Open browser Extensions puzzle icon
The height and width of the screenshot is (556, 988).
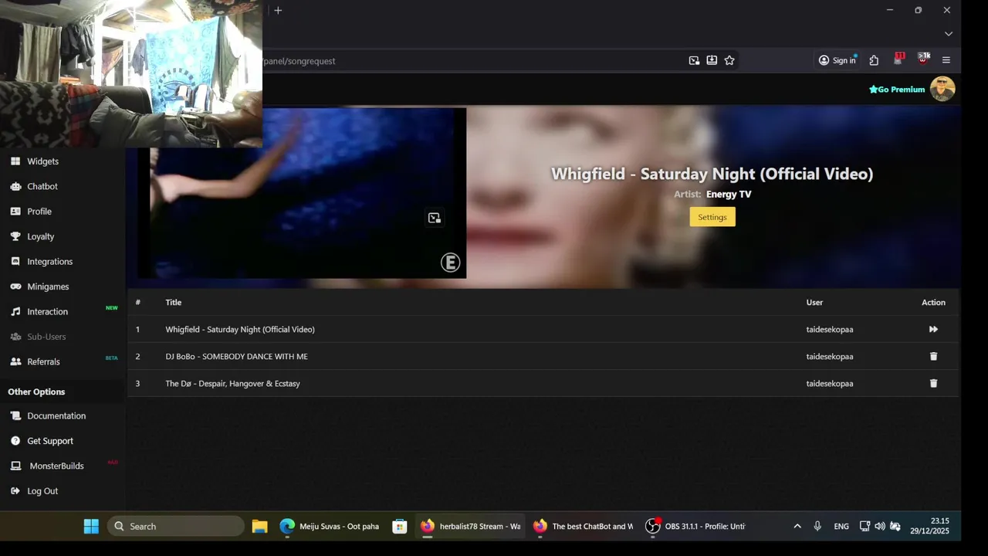(874, 60)
